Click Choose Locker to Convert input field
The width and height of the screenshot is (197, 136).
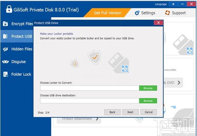(90, 88)
